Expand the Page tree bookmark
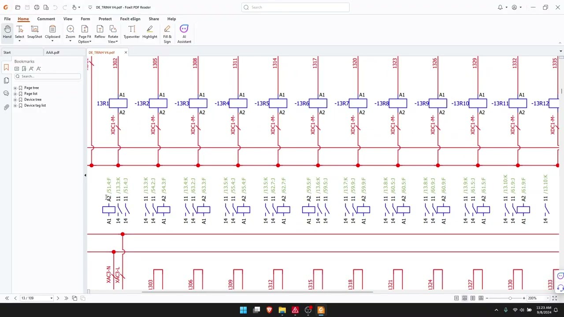 click(15, 88)
